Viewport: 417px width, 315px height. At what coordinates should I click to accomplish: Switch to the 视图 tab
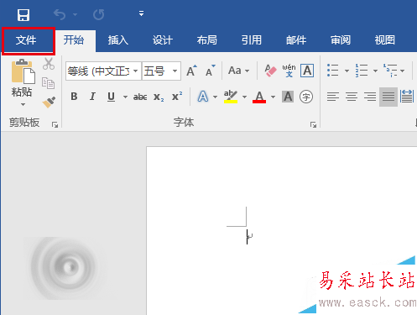pyautogui.click(x=385, y=40)
